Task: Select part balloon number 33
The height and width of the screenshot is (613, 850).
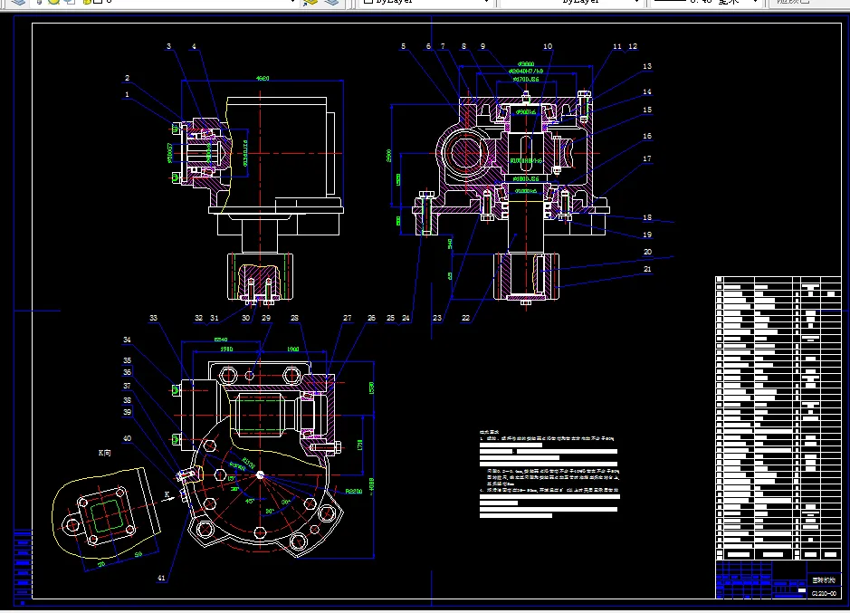Action: [x=153, y=318]
